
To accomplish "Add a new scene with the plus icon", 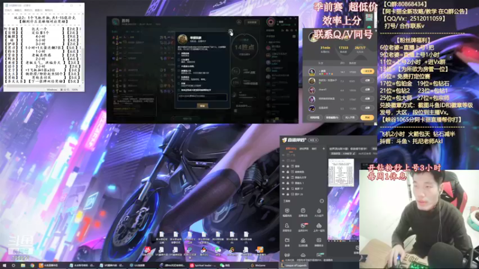I will pos(323,149).
